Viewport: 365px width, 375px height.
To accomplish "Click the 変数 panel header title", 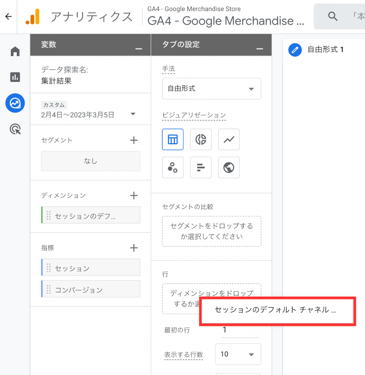I will (x=49, y=45).
